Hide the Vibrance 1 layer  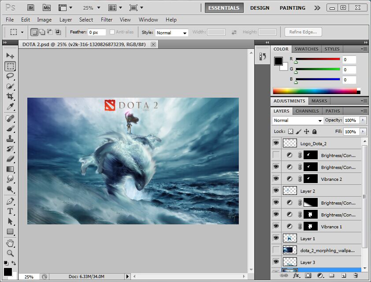(276, 226)
